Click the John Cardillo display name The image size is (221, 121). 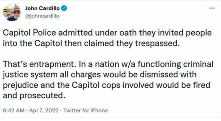coord(42,8)
